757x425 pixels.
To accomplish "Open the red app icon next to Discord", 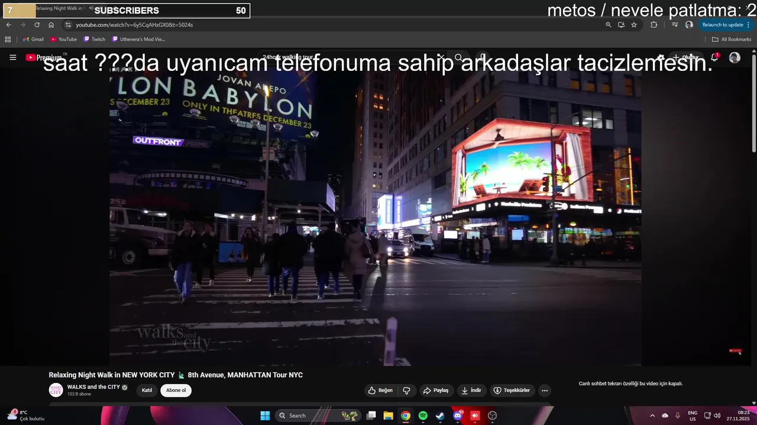I will tap(475, 416).
